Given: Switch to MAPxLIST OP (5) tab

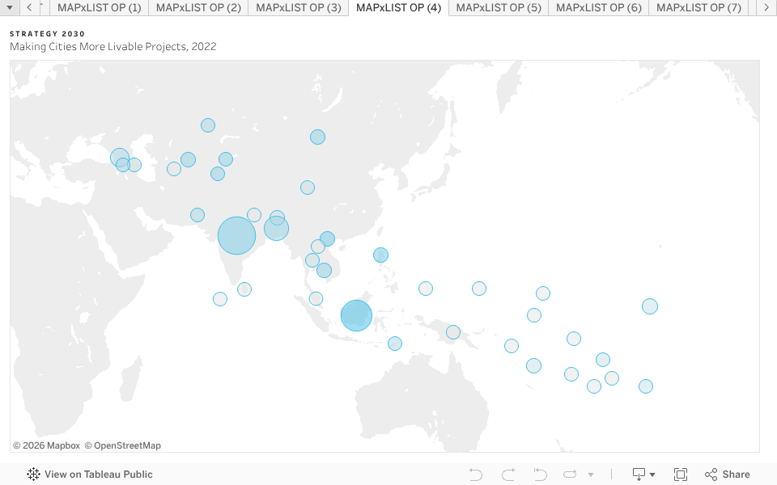Looking at the screenshot, I should [x=499, y=7].
